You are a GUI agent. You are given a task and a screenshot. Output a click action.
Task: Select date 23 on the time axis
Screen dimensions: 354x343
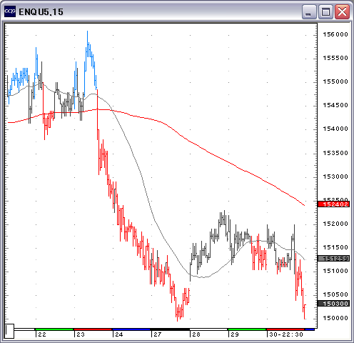(x=81, y=334)
